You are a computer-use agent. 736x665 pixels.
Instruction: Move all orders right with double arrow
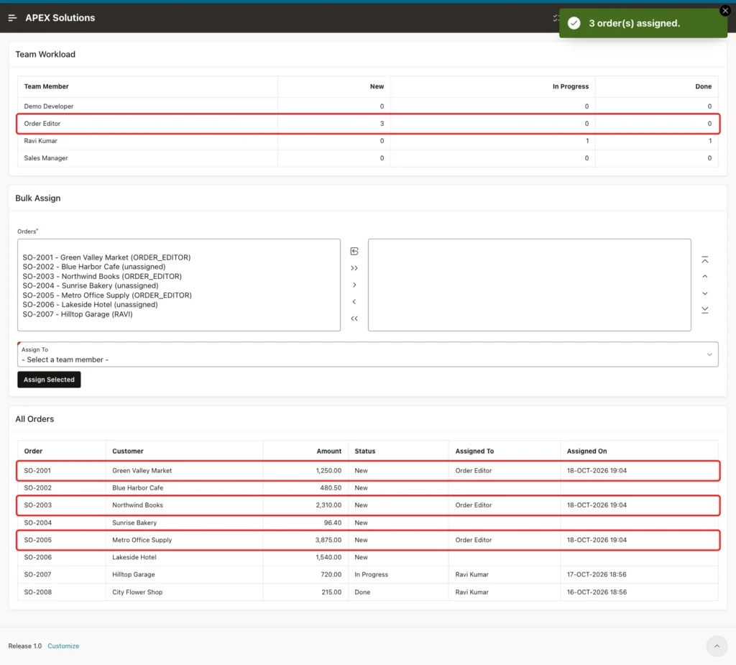point(354,268)
